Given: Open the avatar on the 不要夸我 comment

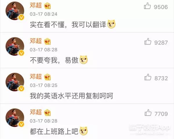Looking at the screenshot, I should coord(15,47).
